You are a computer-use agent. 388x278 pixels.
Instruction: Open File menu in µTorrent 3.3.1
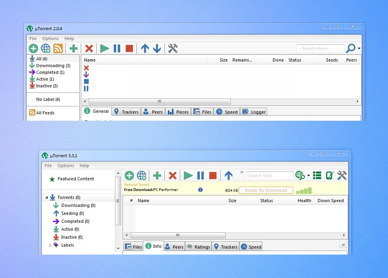coord(48,166)
